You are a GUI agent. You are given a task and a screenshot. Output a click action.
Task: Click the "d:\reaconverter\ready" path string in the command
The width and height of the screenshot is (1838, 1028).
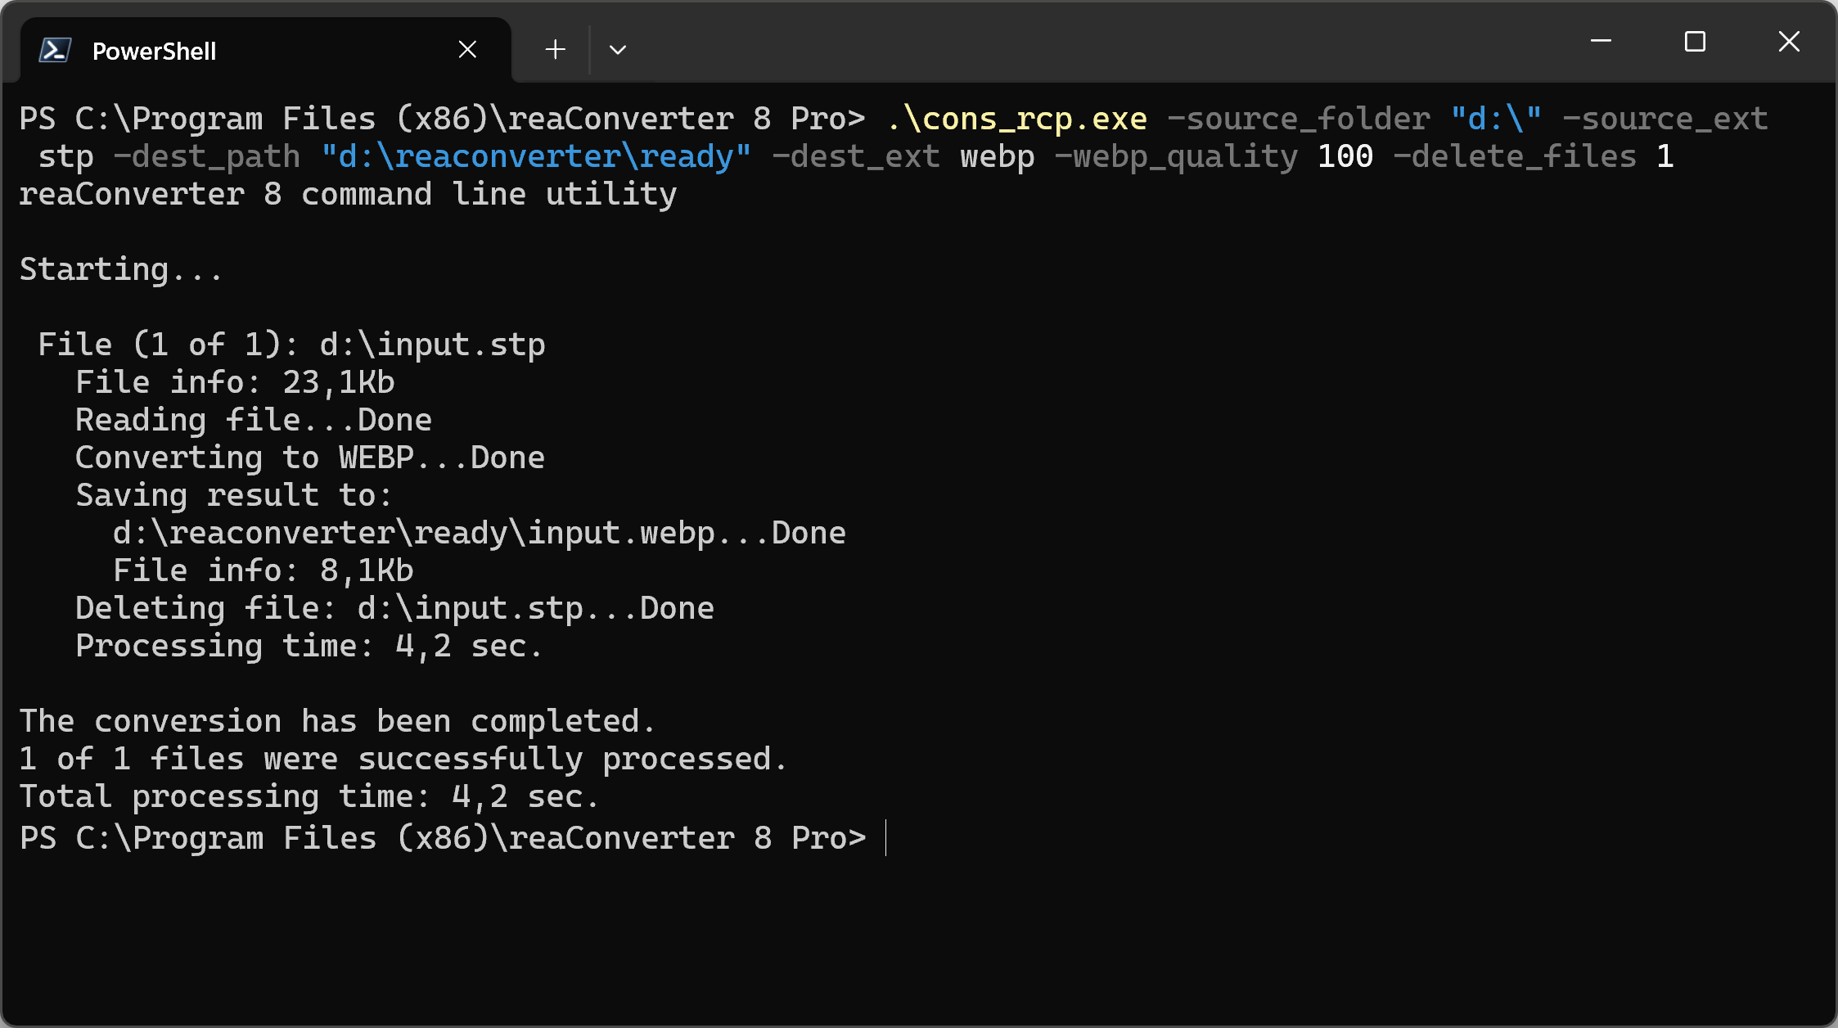[536, 156]
